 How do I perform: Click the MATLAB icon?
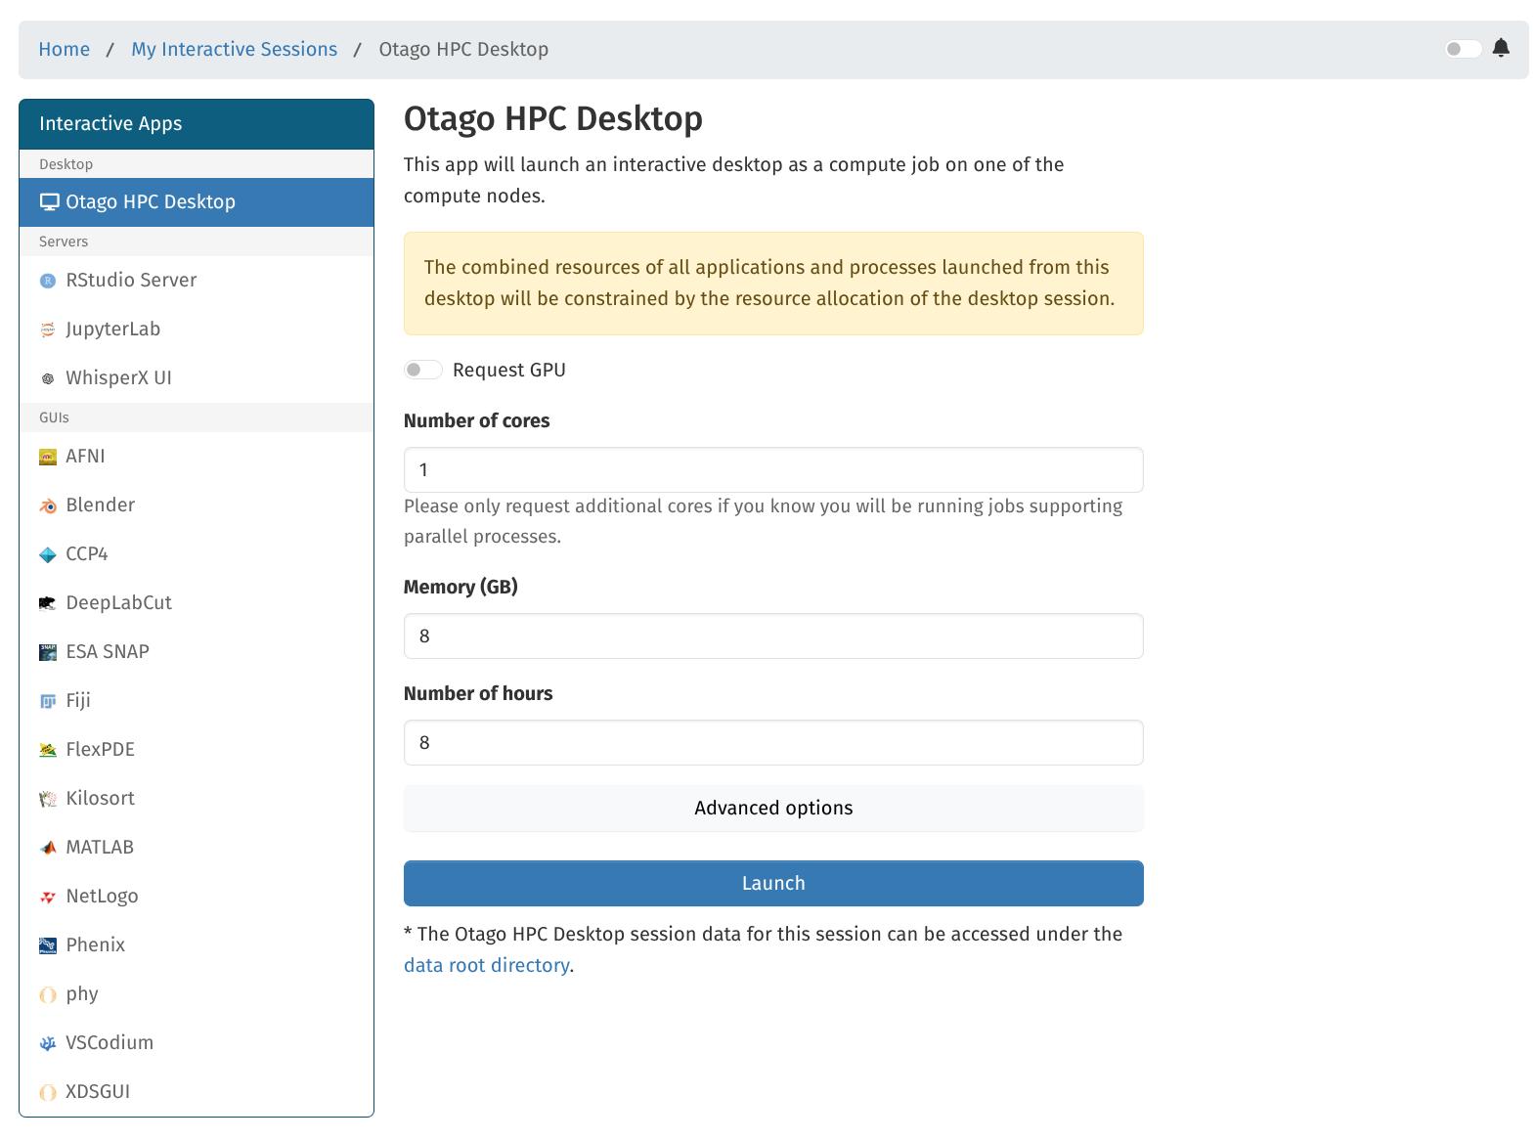[48, 848]
